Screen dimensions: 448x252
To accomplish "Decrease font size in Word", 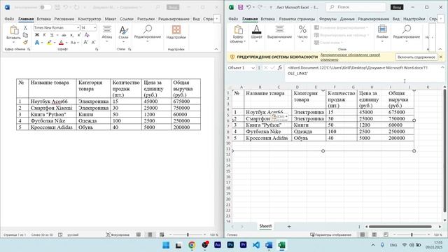I will (x=93, y=42).
